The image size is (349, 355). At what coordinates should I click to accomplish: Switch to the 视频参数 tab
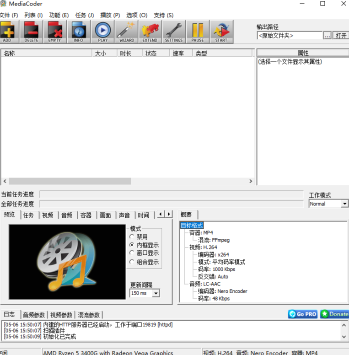tap(61, 315)
